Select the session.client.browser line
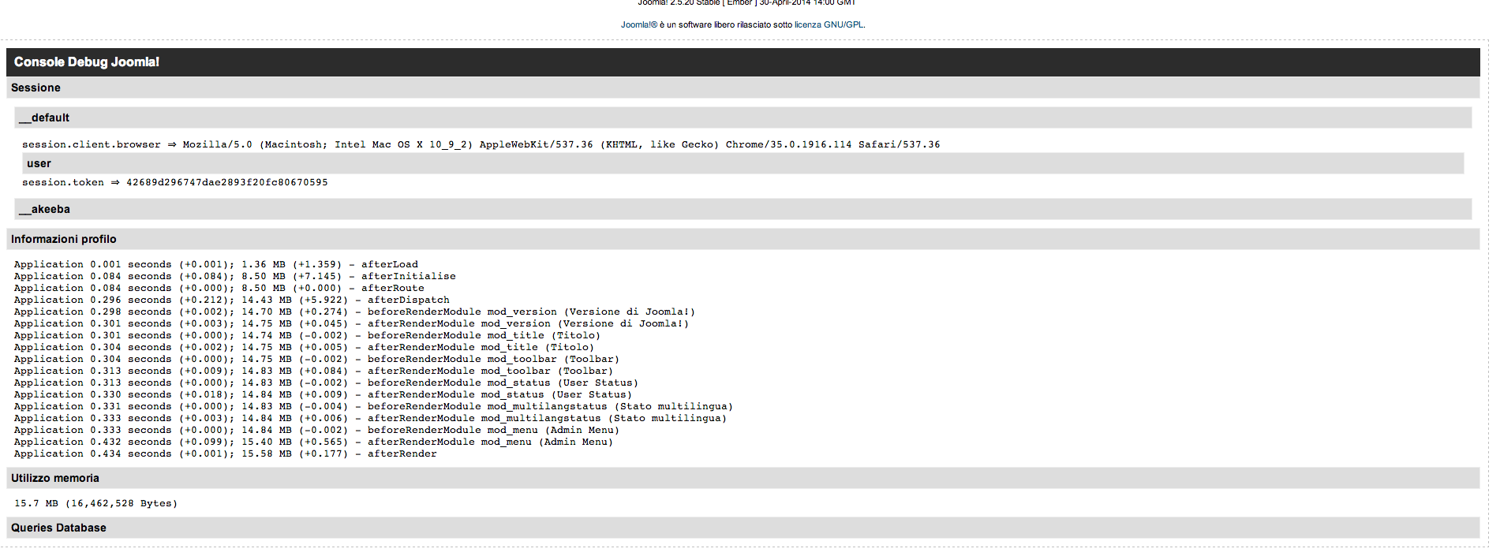Viewport: 1500px width, 556px height. pos(481,144)
